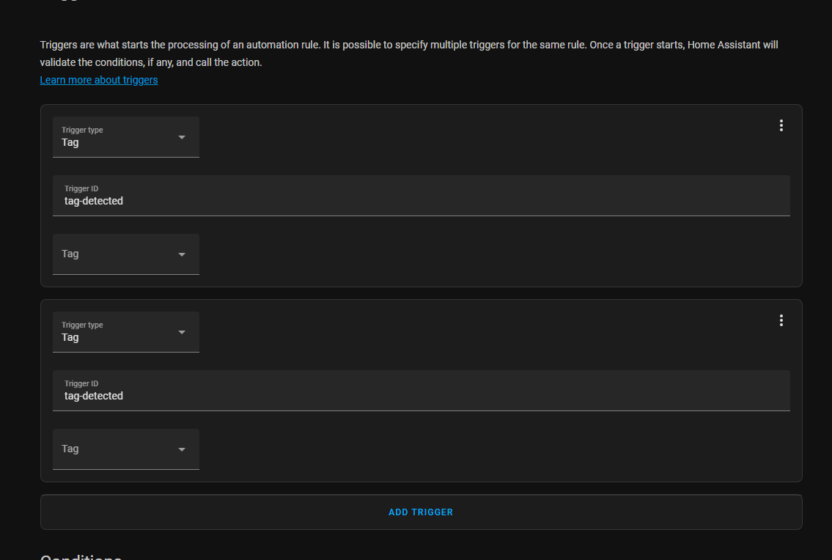Click the dropdown arrow in first Tag selector
Viewport: 832px width, 560px height.
pyautogui.click(x=181, y=254)
